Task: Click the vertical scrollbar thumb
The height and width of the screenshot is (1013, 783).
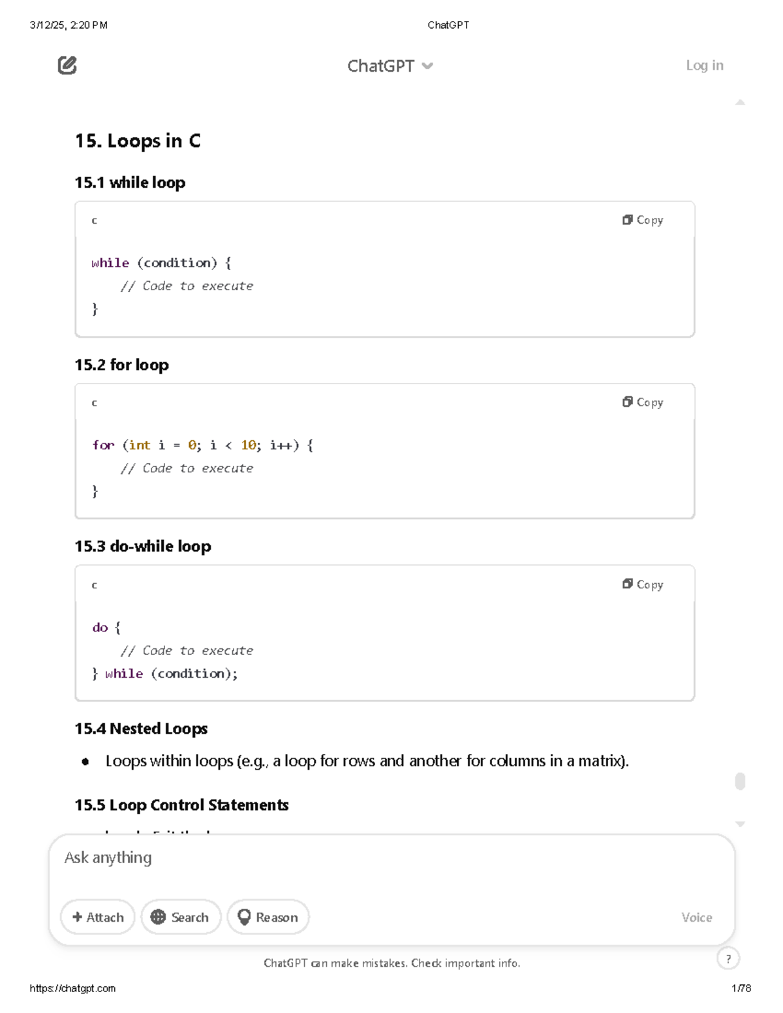Action: 740,781
